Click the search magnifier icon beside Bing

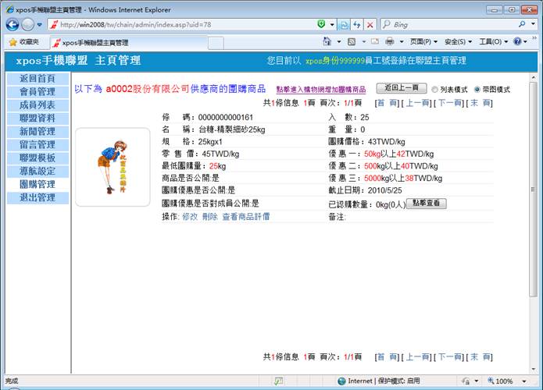coord(521,25)
